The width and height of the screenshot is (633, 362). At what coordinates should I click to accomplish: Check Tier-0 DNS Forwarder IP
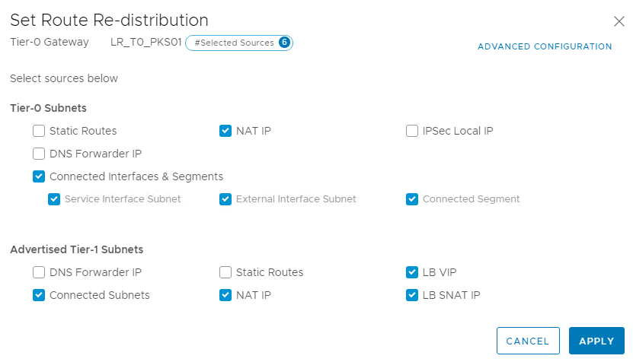39,154
